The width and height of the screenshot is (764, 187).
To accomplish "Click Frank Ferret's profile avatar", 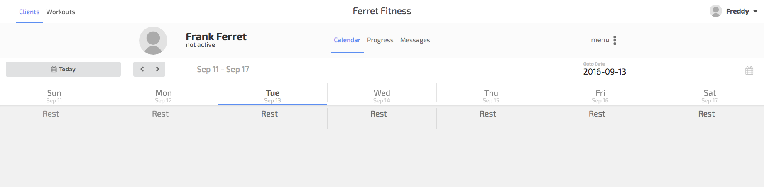I will pyautogui.click(x=153, y=41).
